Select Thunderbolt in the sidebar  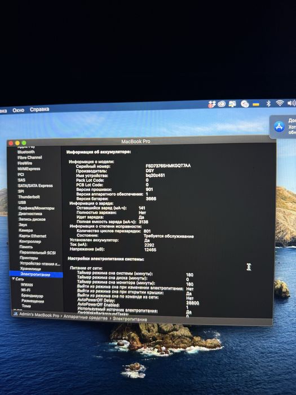29,197
